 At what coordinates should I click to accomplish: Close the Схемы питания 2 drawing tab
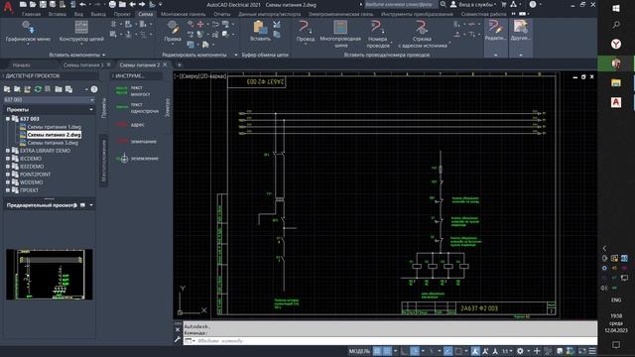[x=165, y=64]
